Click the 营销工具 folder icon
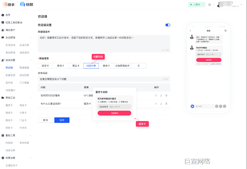Viewport: 247px width, 169px height. [x=3, y=98]
